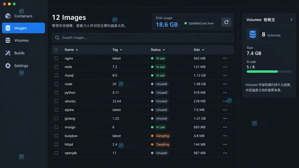This screenshot has width=299, height=168.
Task: Check the redis image checkbox
Action: [56, 67]
